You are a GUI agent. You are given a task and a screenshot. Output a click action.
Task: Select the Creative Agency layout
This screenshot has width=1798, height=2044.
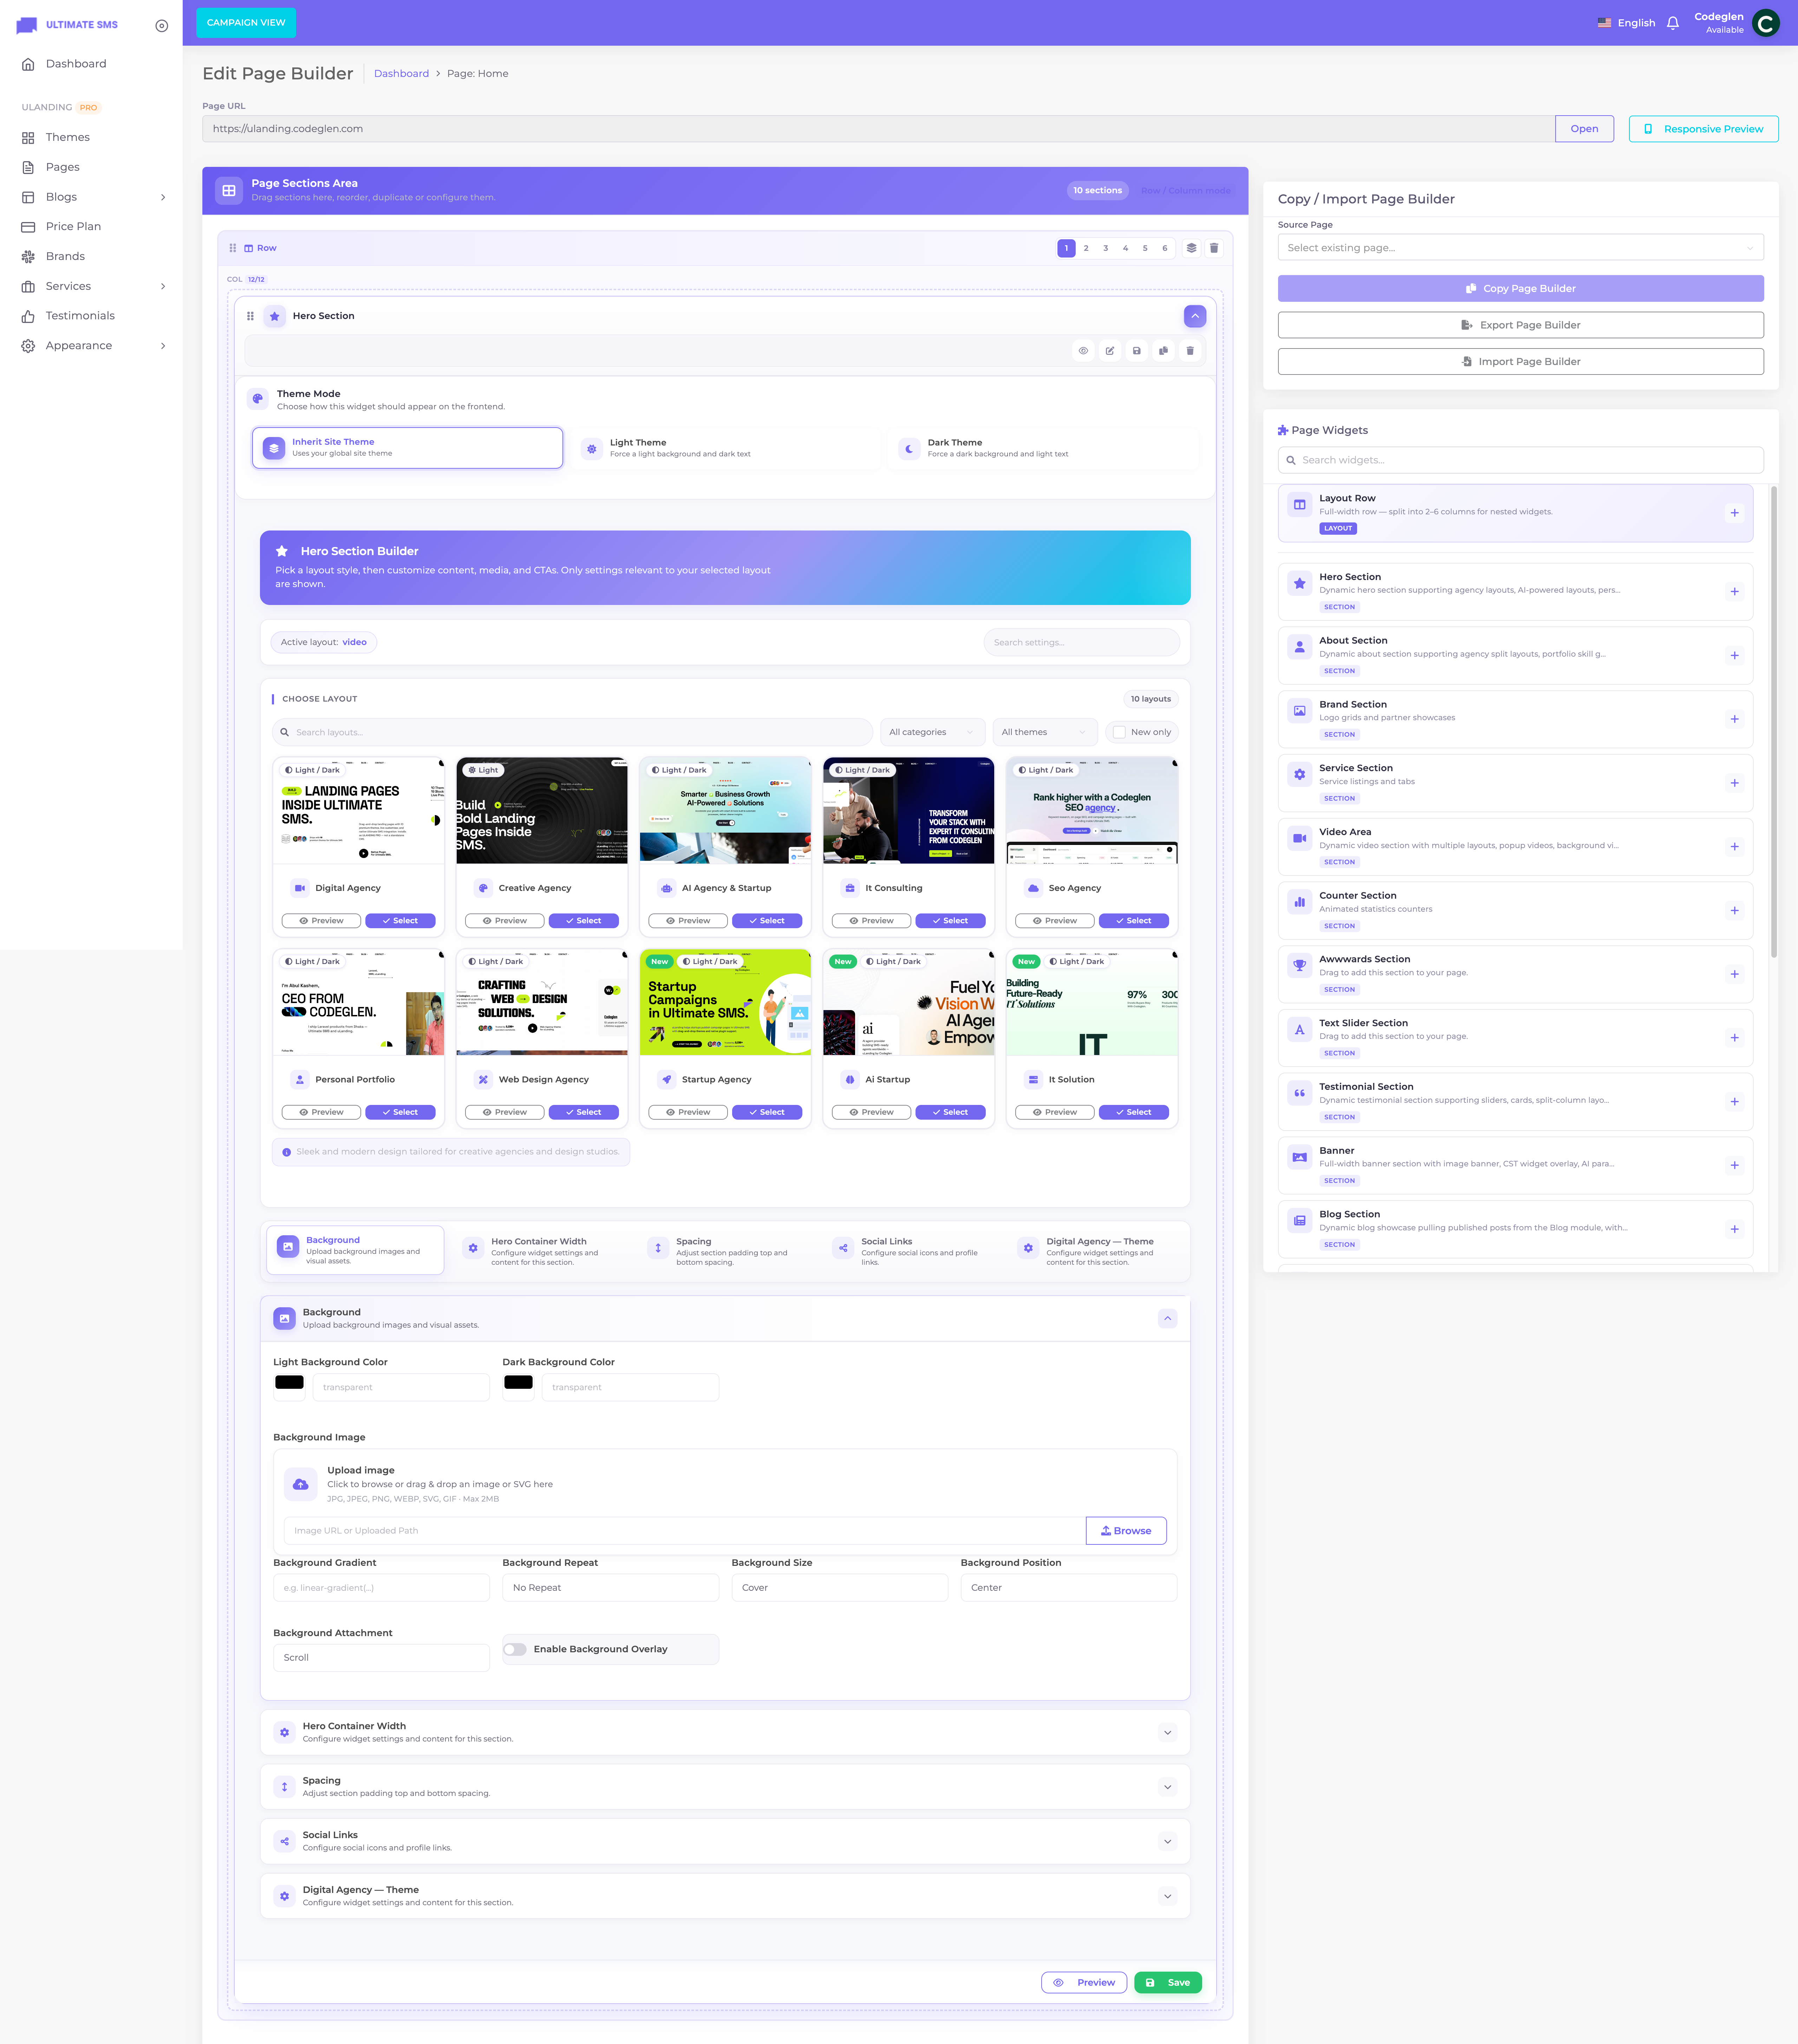(583, 921)
